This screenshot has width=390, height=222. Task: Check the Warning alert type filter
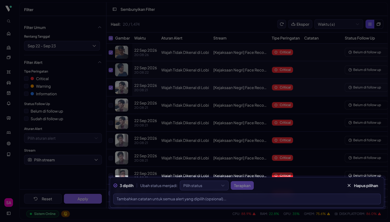(x=26, y=86)
